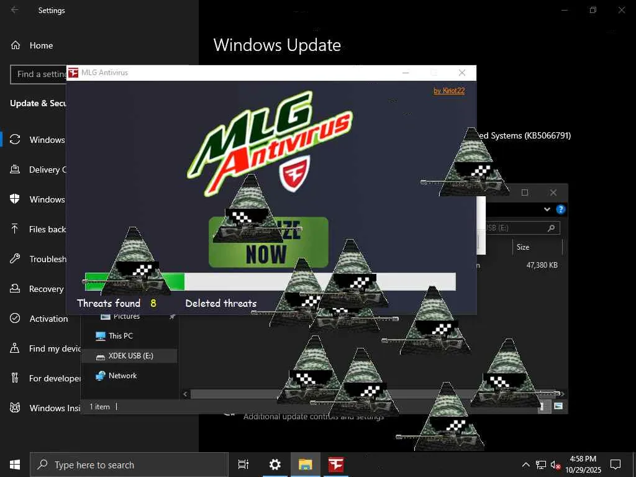Click the FaZe shield logo in MLG Antivirus

294,174
